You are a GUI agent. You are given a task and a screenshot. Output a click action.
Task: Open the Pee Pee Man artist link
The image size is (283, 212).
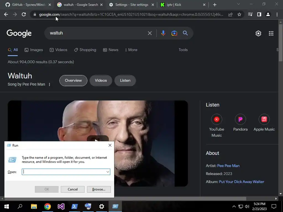tap(228, 166)
